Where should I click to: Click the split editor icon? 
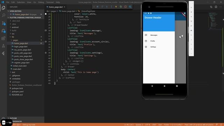click(x=216, y=7)
